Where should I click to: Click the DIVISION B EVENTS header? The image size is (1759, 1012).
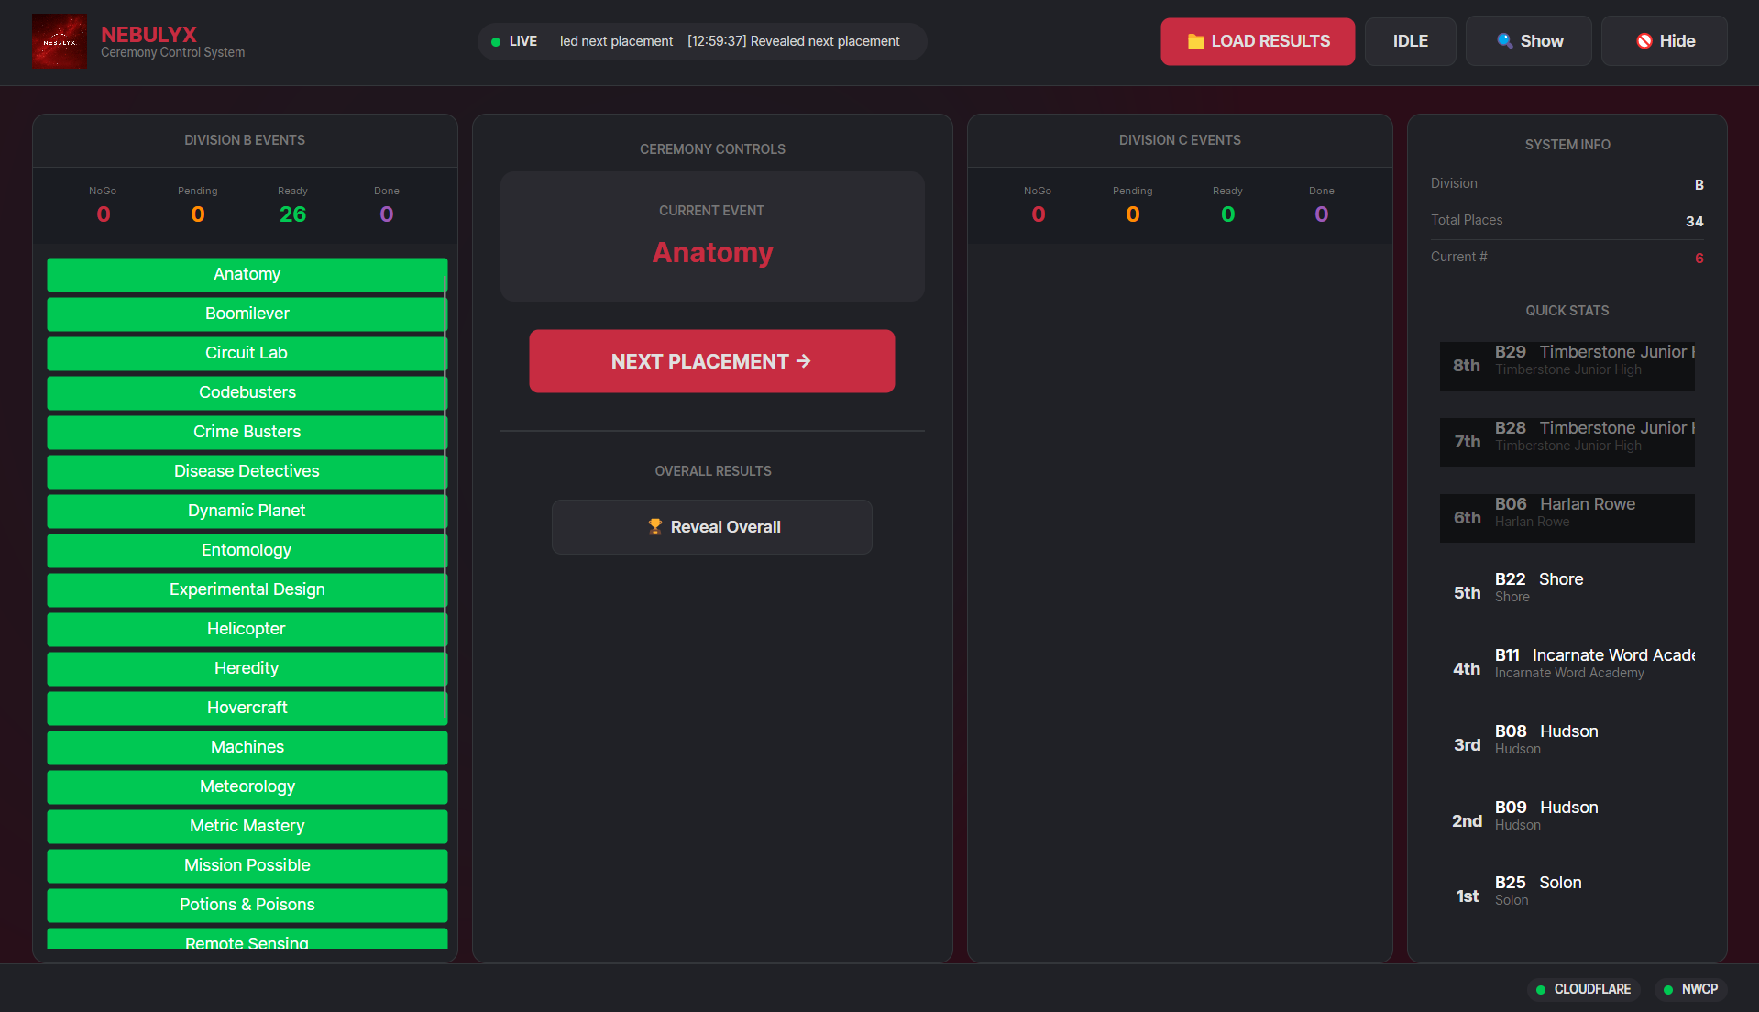245,140
